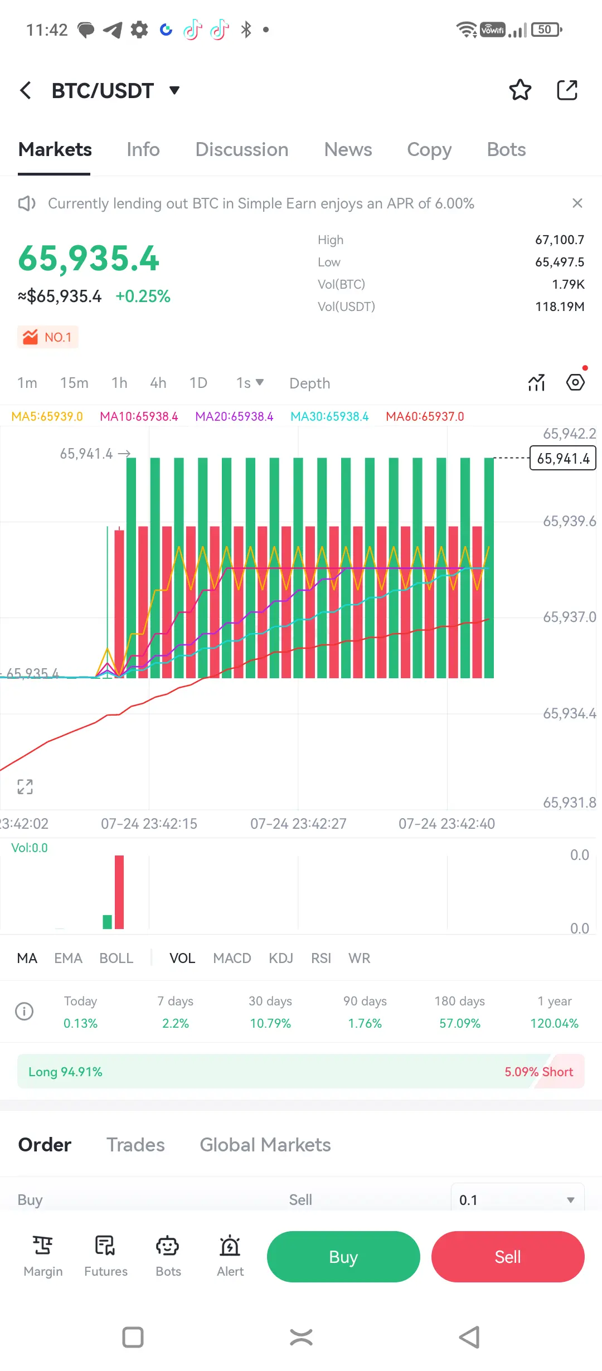
Task: Open Margin trading
Action: pos(43,1257)
